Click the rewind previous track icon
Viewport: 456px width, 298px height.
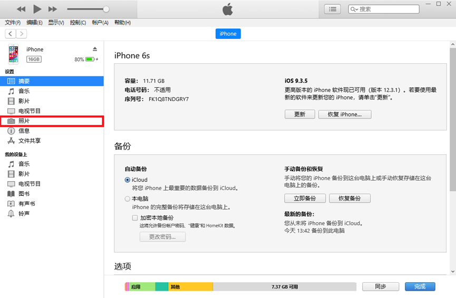pyautogui.click(x=21, y=9)
